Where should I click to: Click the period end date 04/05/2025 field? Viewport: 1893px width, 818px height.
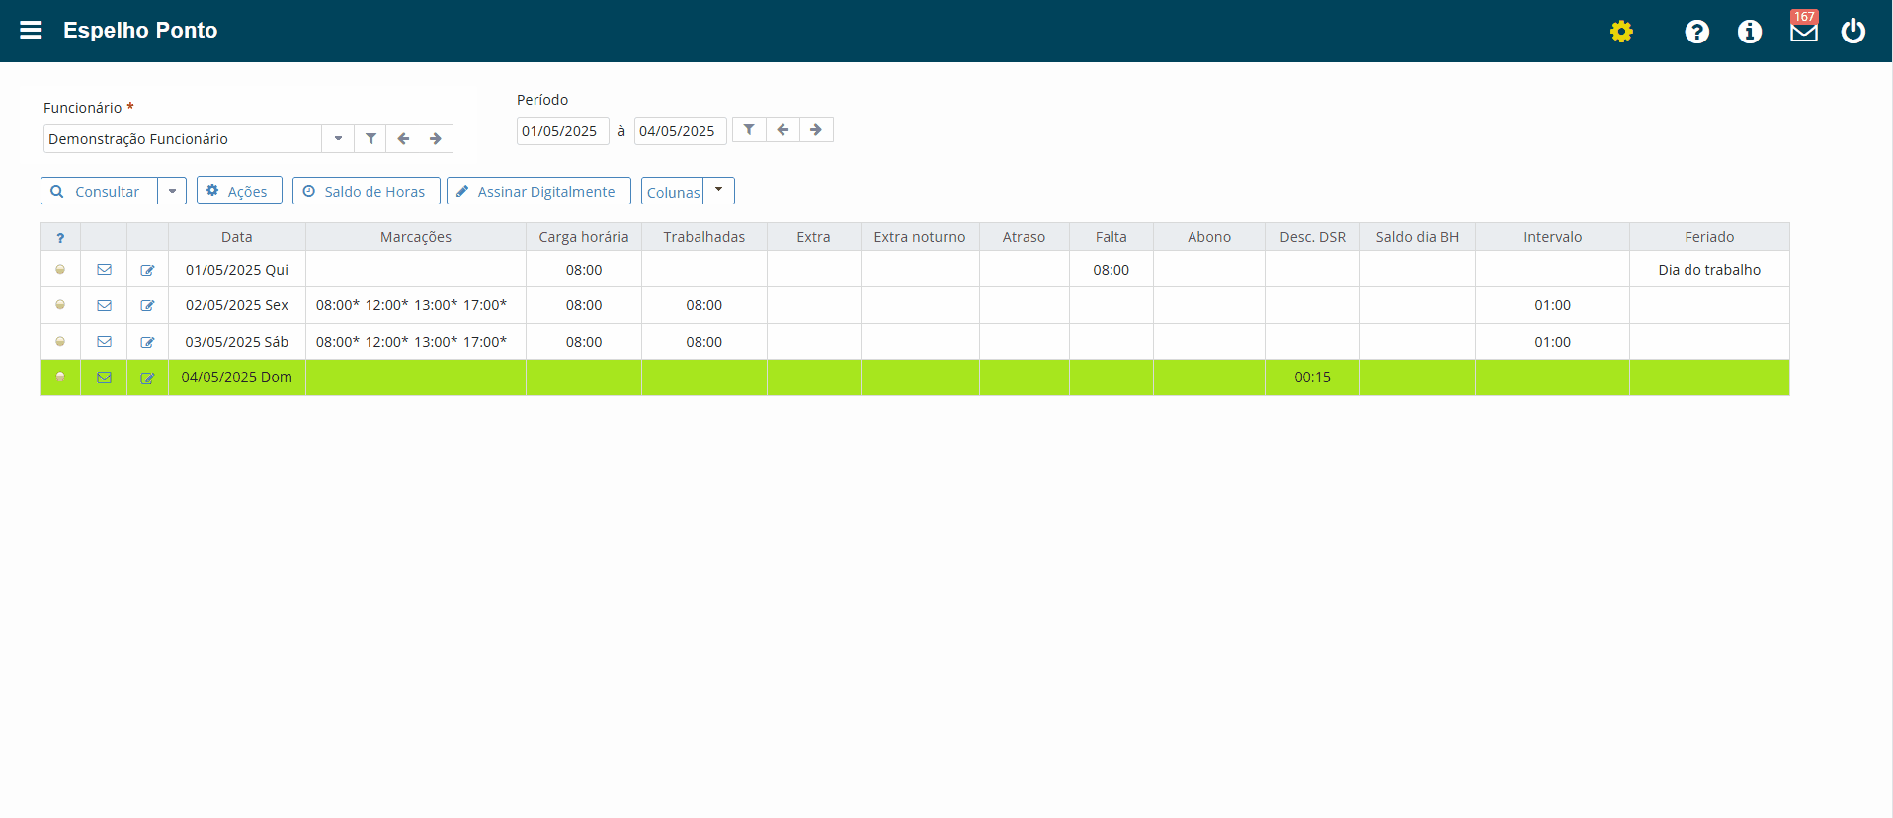point(681,131)
